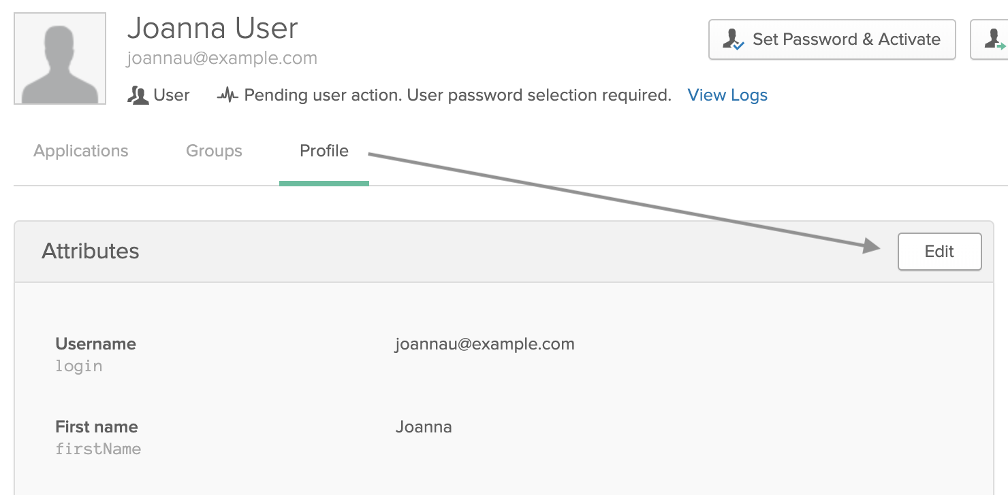Click the activity pulse icon beside Pending status
Viewport: 1008px width, 495px height.
pos(227,95)
